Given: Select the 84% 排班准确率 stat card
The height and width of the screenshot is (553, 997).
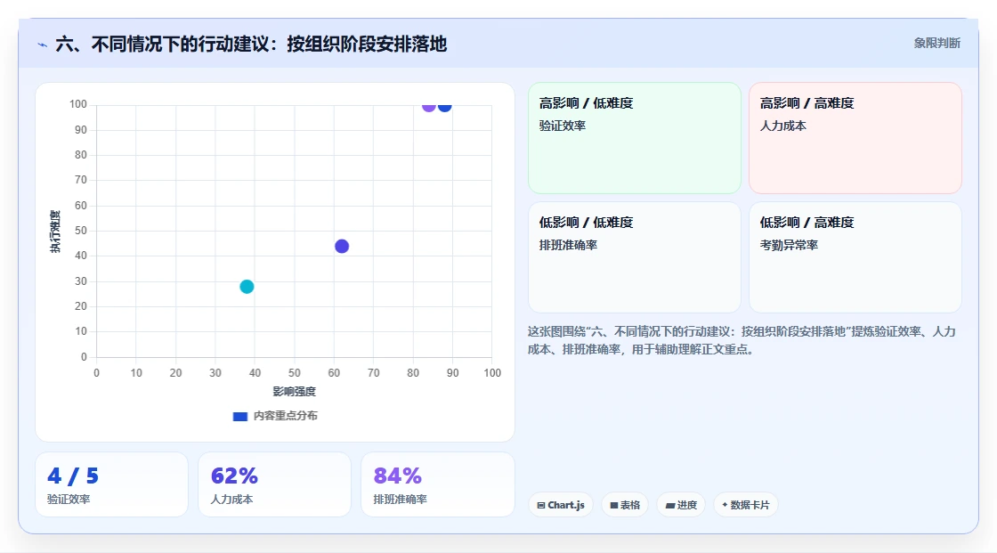Looking at the screenshot, I should tap(437, 484).
